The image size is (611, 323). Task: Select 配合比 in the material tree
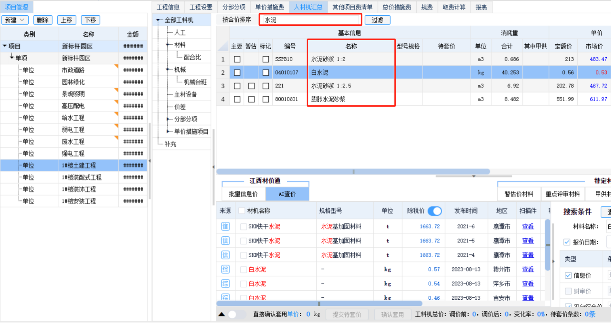tap(192, 57)
